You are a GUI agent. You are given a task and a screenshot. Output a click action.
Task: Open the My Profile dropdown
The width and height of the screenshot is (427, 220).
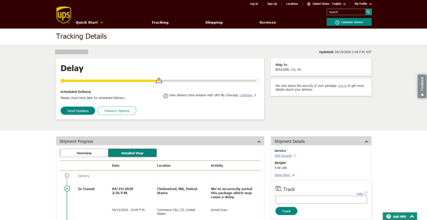click(x=363, y=4)
